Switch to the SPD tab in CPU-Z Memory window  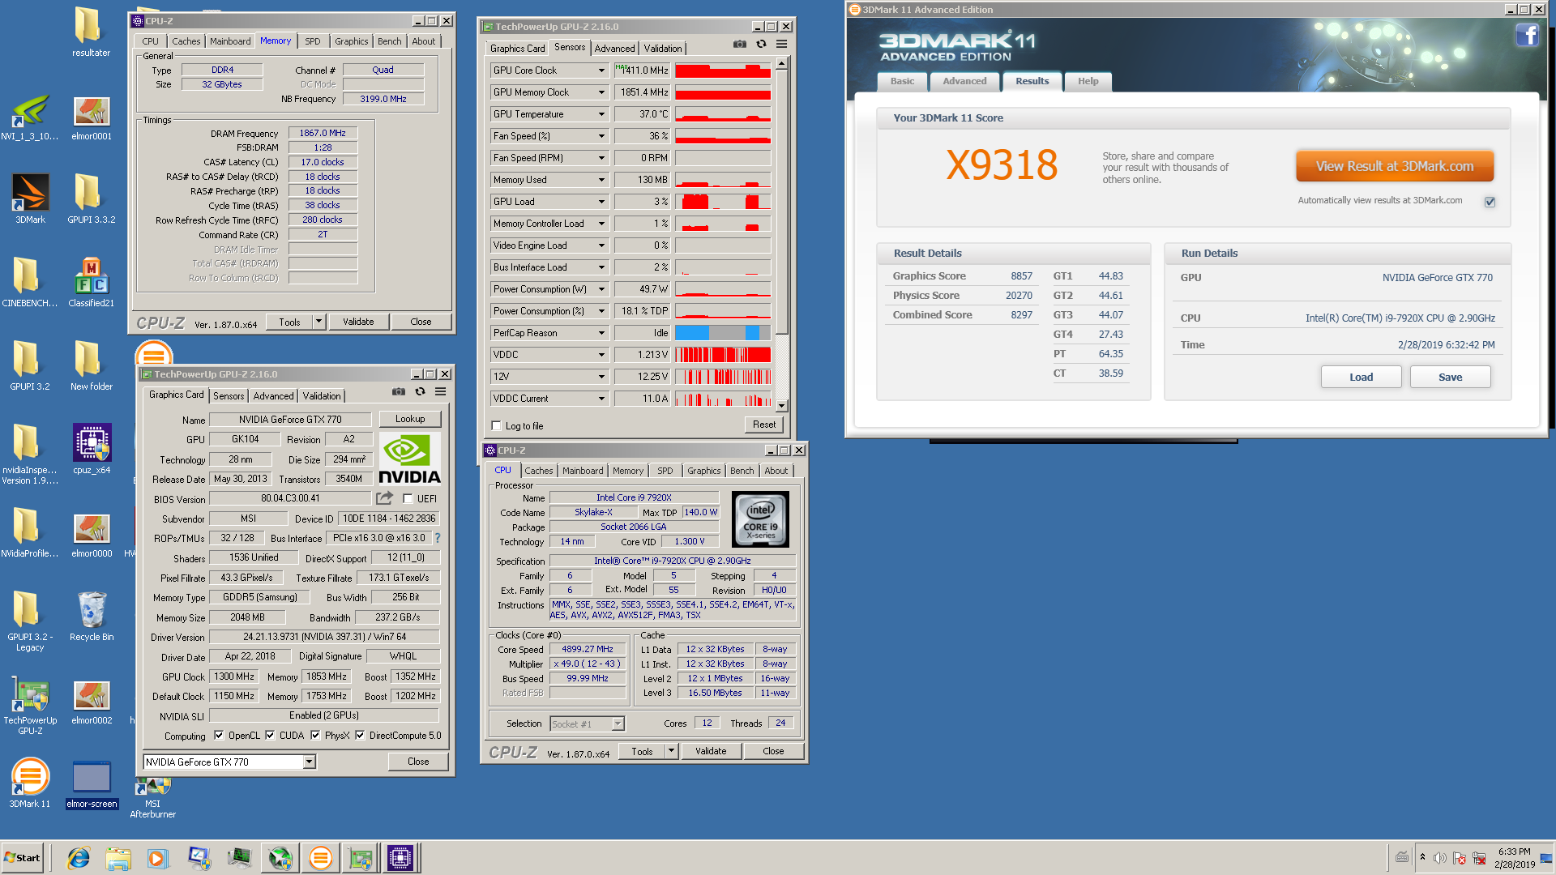point(313,41)
